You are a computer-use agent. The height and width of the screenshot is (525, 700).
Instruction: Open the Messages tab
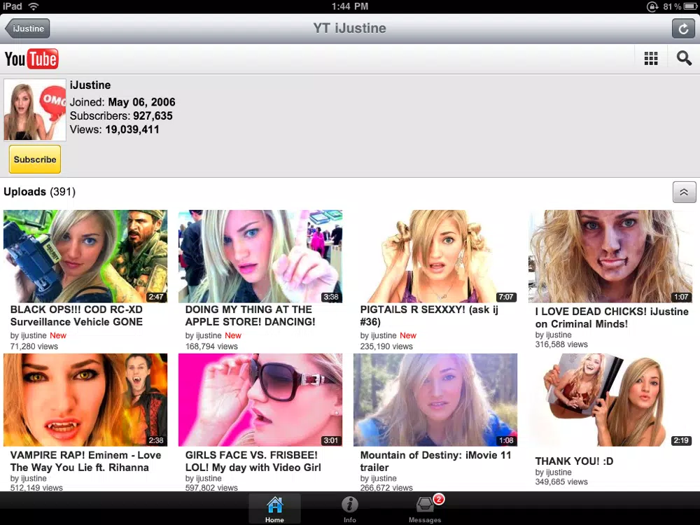pos(425,510)
